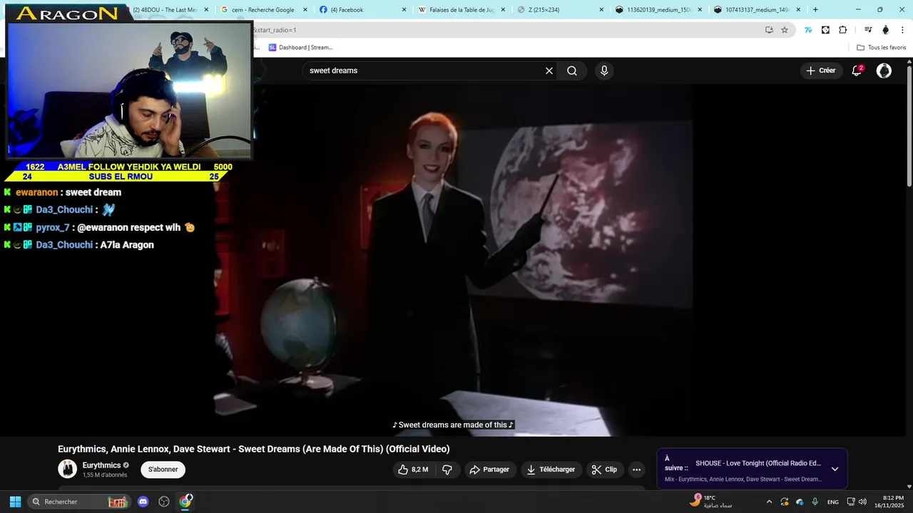Show hidden system tray icons

(x=769, y=502)
